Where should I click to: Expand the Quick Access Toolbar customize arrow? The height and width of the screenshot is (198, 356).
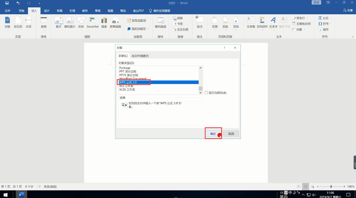pyautogui.click(x=39, y=3)
